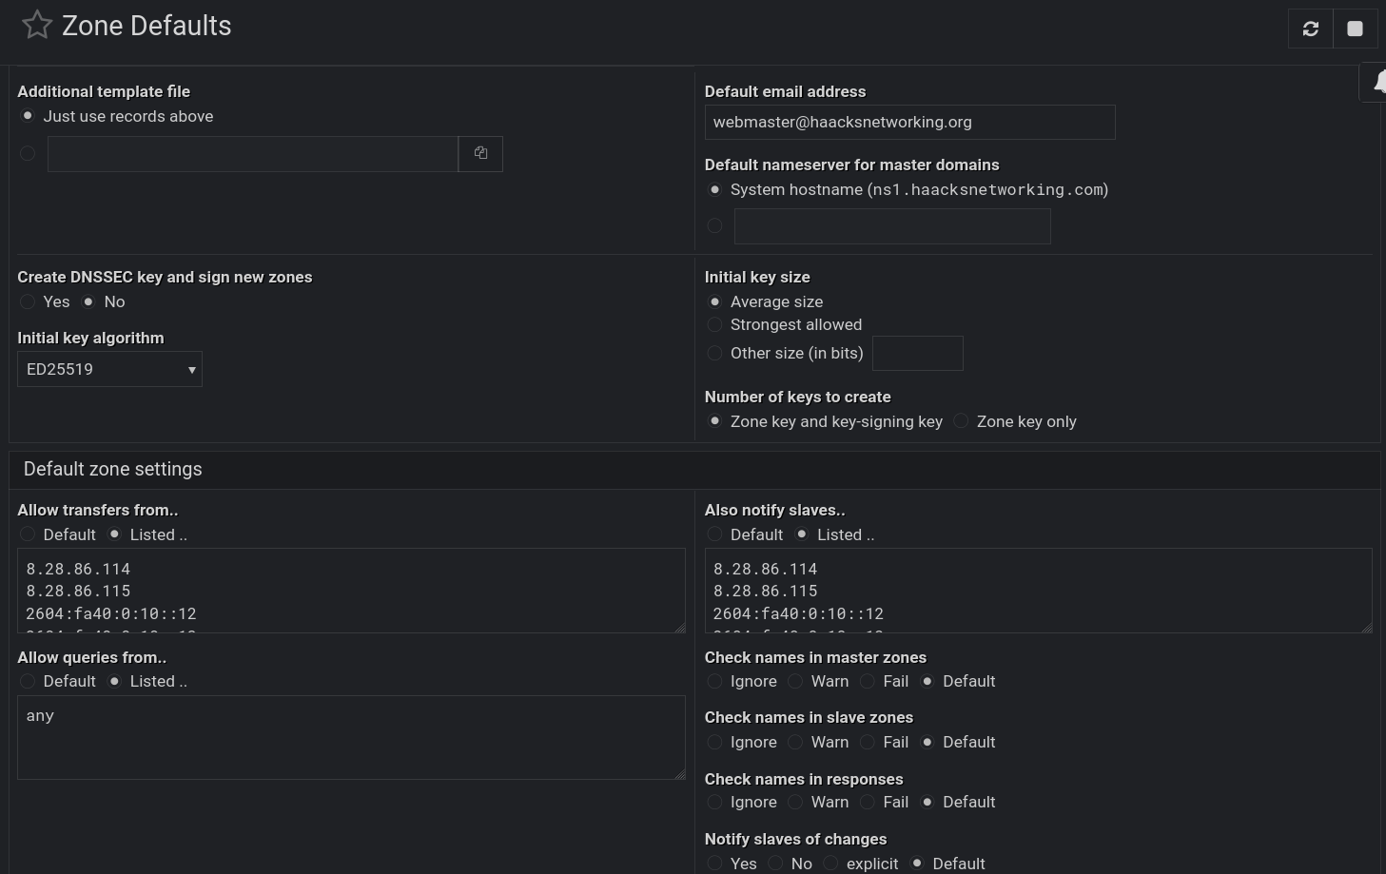Click the template file chooser icon
The image size is (1386, 874).
click(480, 153)
